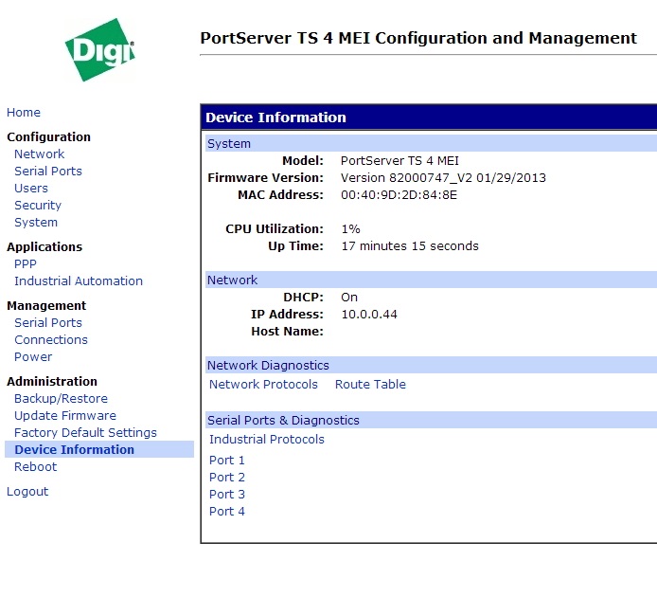Open the Power management page
The width and height of the screenshot is (657, 597).
(x=33, y=357)
